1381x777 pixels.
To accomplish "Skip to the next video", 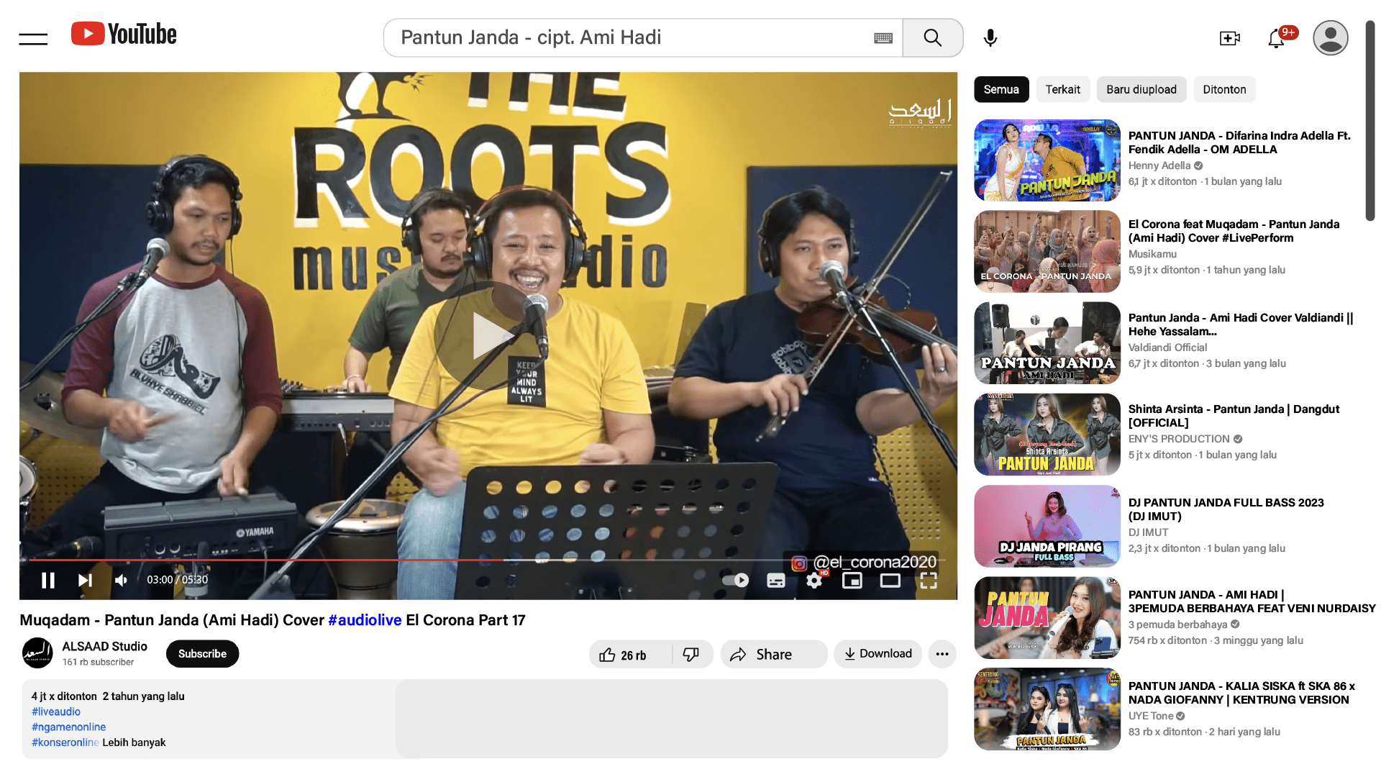I will (85, 580).
